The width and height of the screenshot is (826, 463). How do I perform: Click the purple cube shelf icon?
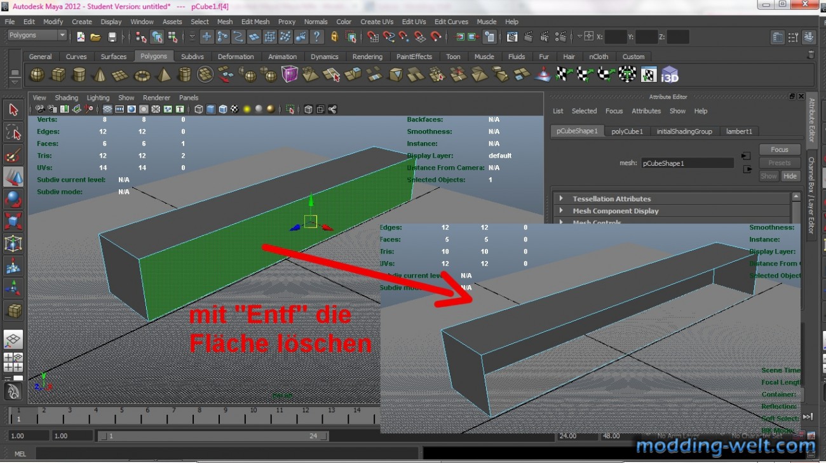290,75
